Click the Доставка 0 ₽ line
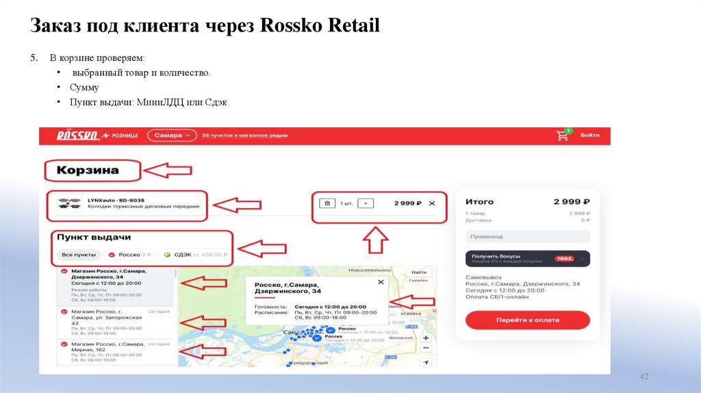701x393 pixels. (x=528, y=220)
